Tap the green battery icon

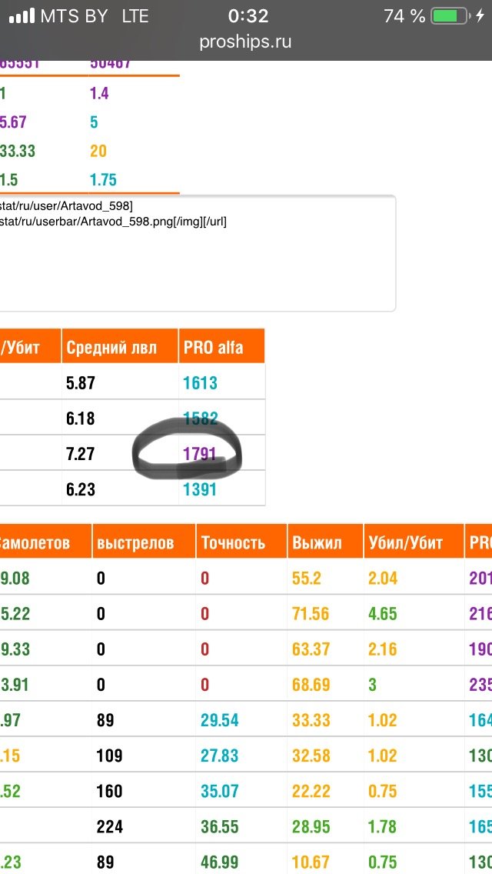(450, 16)
